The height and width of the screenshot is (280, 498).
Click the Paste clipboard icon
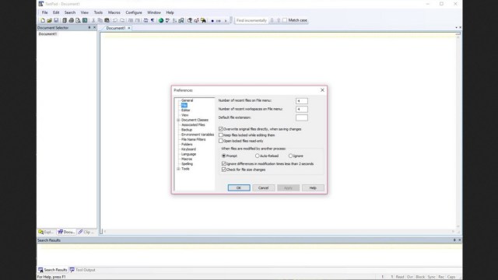(107, 20)
